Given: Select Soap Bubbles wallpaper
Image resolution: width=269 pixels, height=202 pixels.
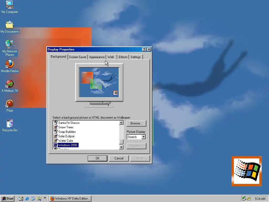Looking at the screenshot, I should tap(67, 132).
